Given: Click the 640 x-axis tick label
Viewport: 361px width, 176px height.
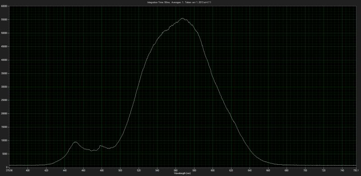Looking at the screenshot, I should pos(250,171).
